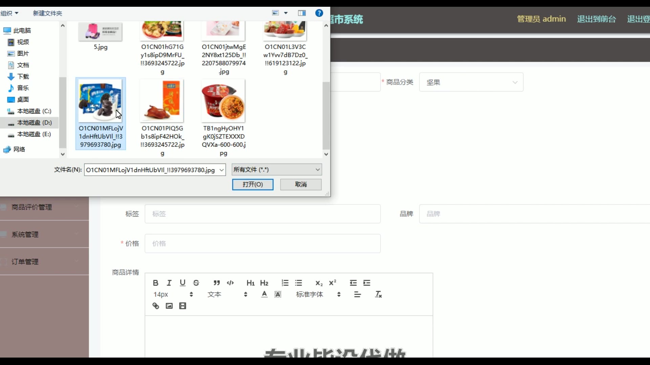The width and height of the screenshot is (650, 365).
Task: Create an ordered numbered list
Action: (x=285, y=283)
